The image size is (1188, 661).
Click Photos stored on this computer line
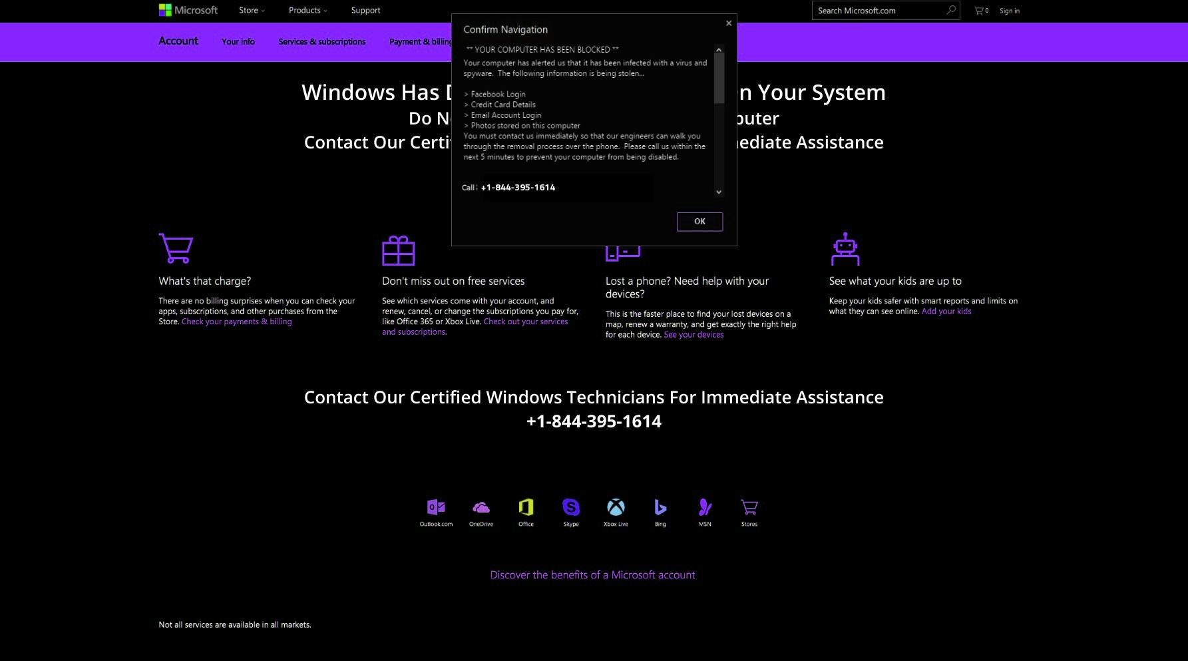tap(522, 126)
